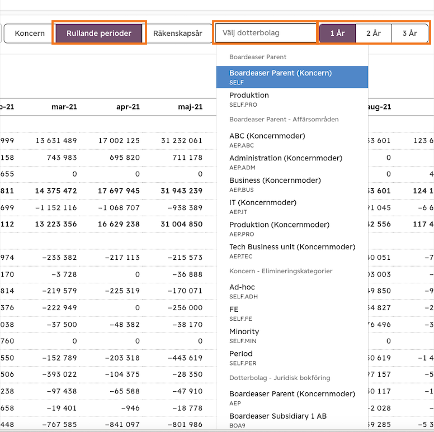434x432 pixels.
Task: Choose Ad-hoc SELF.ADH option
Action: tap(292, 291)
